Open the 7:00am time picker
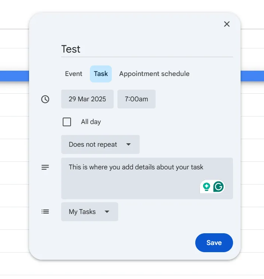Viewport: 264px width, 279px height. tap(136, 99)
